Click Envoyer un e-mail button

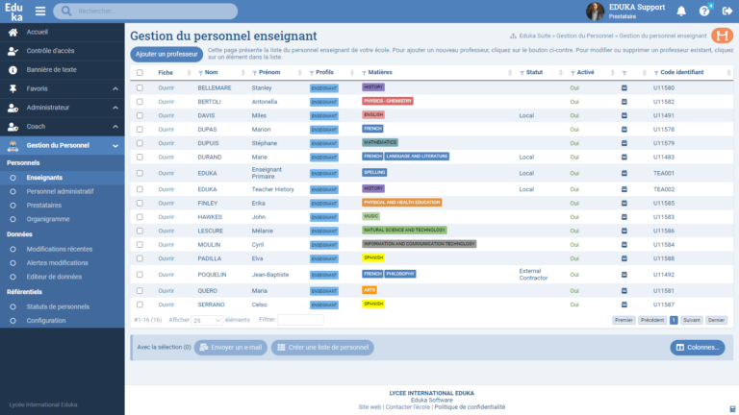coord(231,347)
